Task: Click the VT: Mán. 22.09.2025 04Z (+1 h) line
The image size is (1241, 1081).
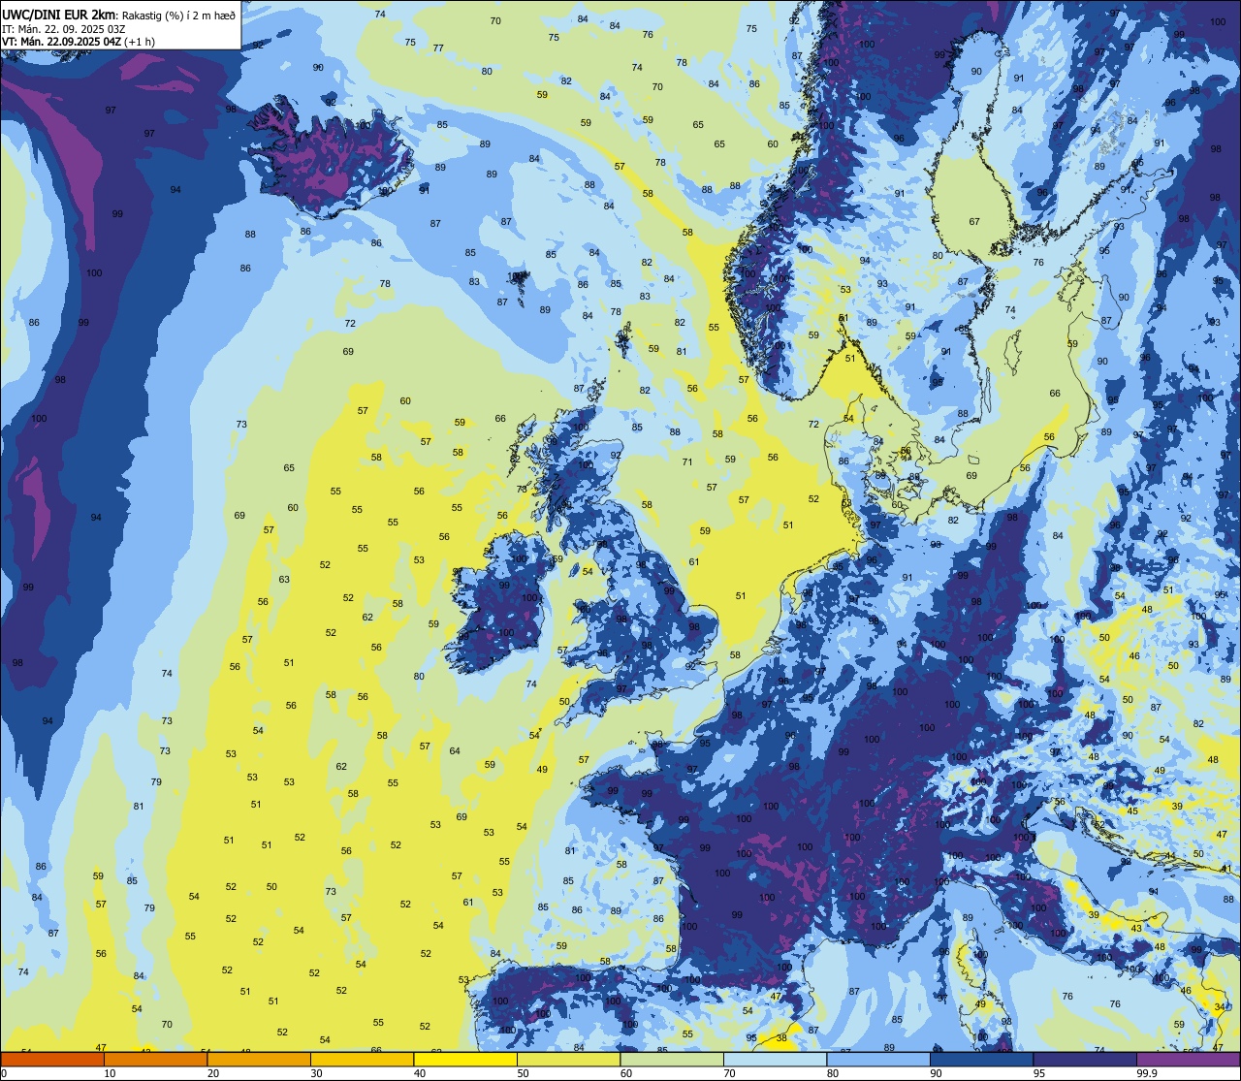Action: click(79, 42)
